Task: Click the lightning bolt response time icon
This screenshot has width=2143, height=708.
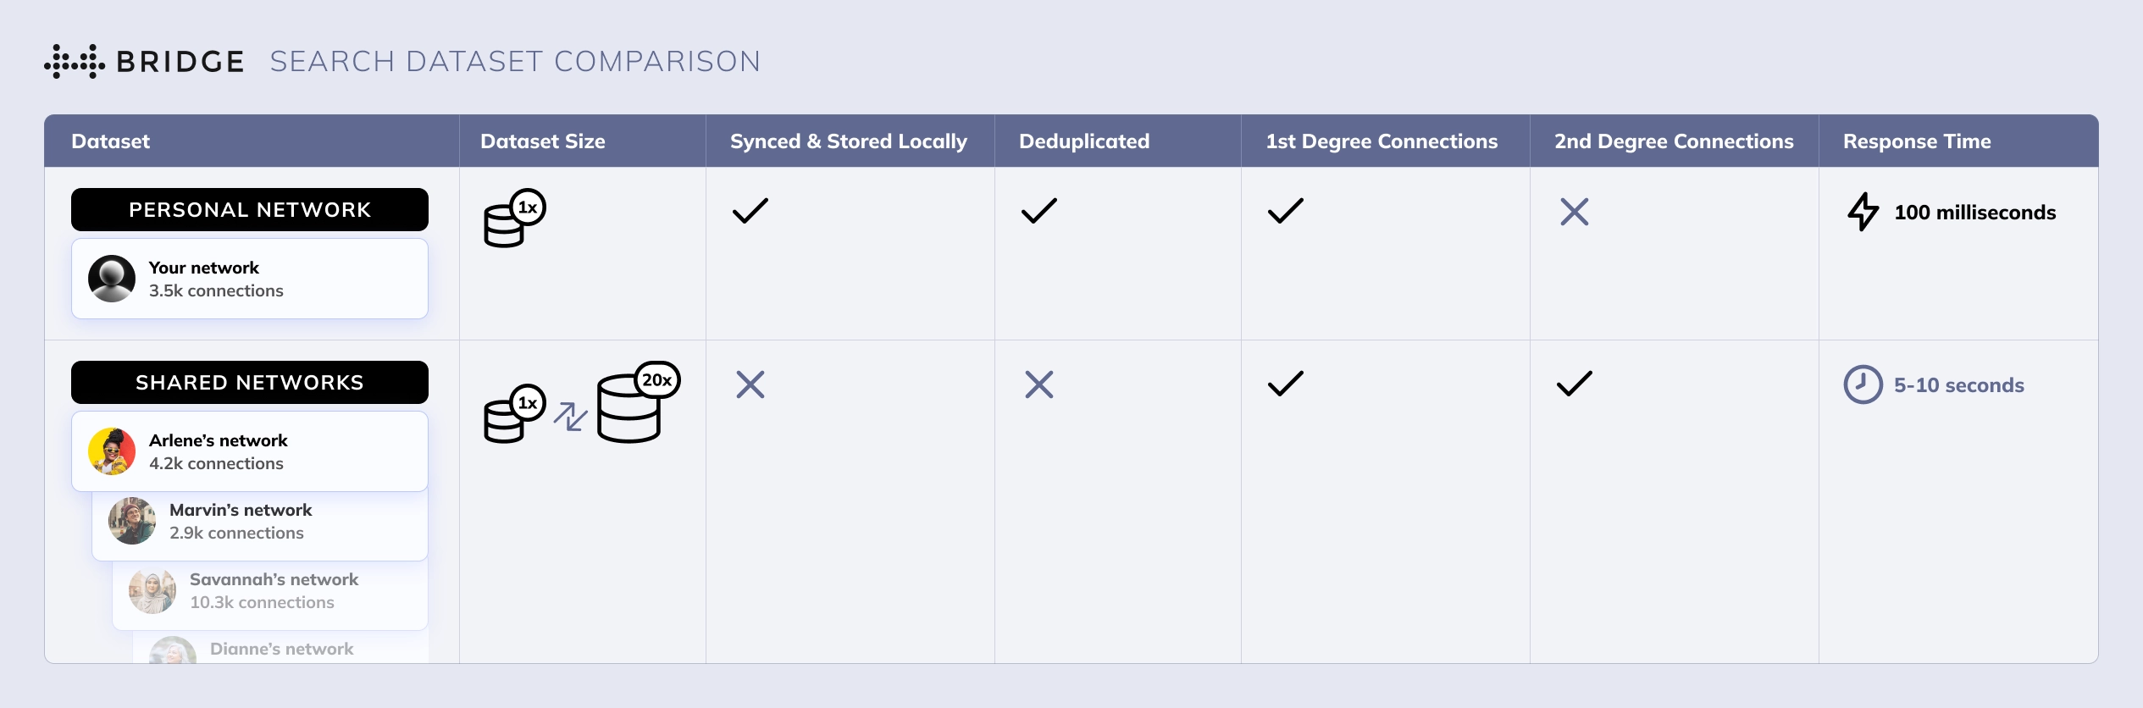Action: click(x=1863, y=212)
